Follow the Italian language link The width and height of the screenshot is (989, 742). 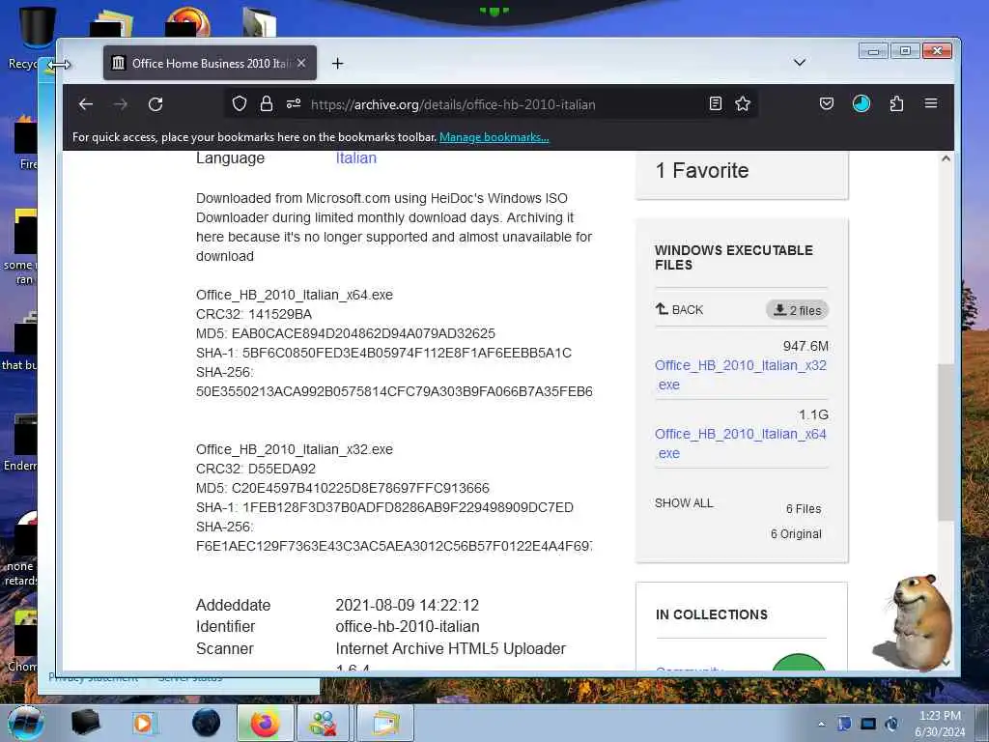355,158
